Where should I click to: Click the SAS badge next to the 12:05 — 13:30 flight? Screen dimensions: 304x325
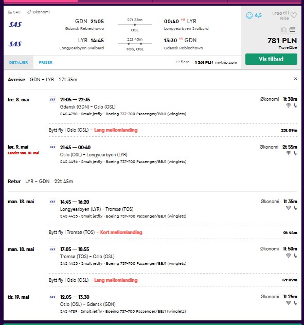pyautogui.click(x=52, y=297)
